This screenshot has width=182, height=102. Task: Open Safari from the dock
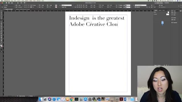tap(54, 99)
